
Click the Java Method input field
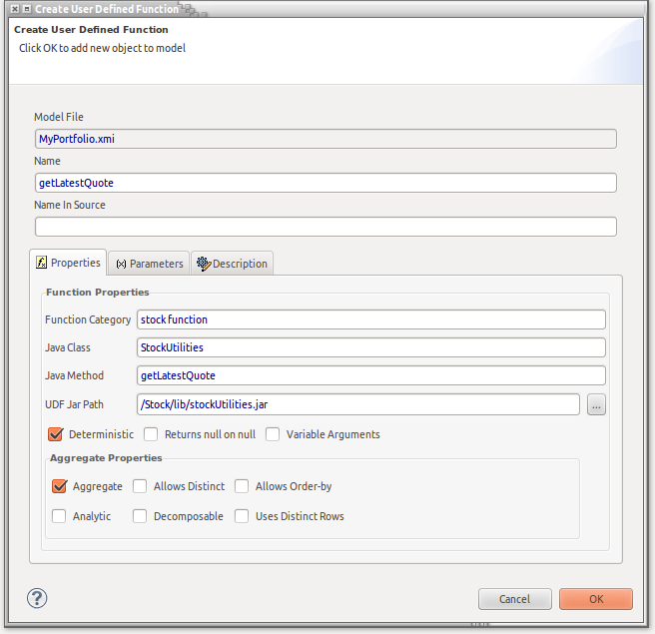[x=371, y=375]
